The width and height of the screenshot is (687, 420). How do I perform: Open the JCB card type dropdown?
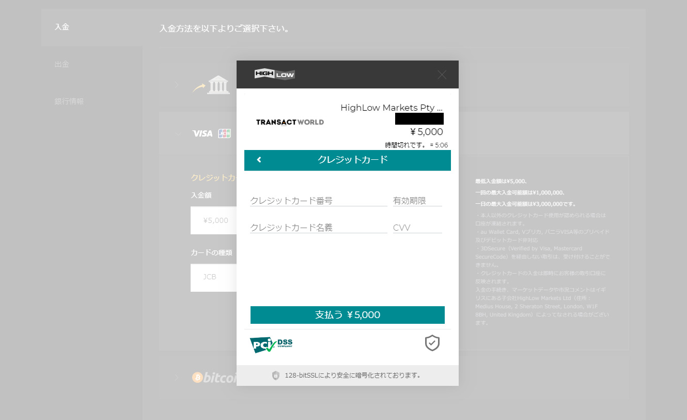[x=214, y=277]
